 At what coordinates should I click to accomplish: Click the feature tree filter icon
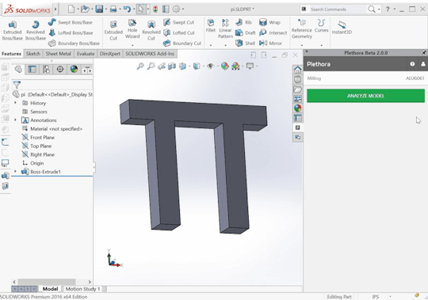coord(17,85)
